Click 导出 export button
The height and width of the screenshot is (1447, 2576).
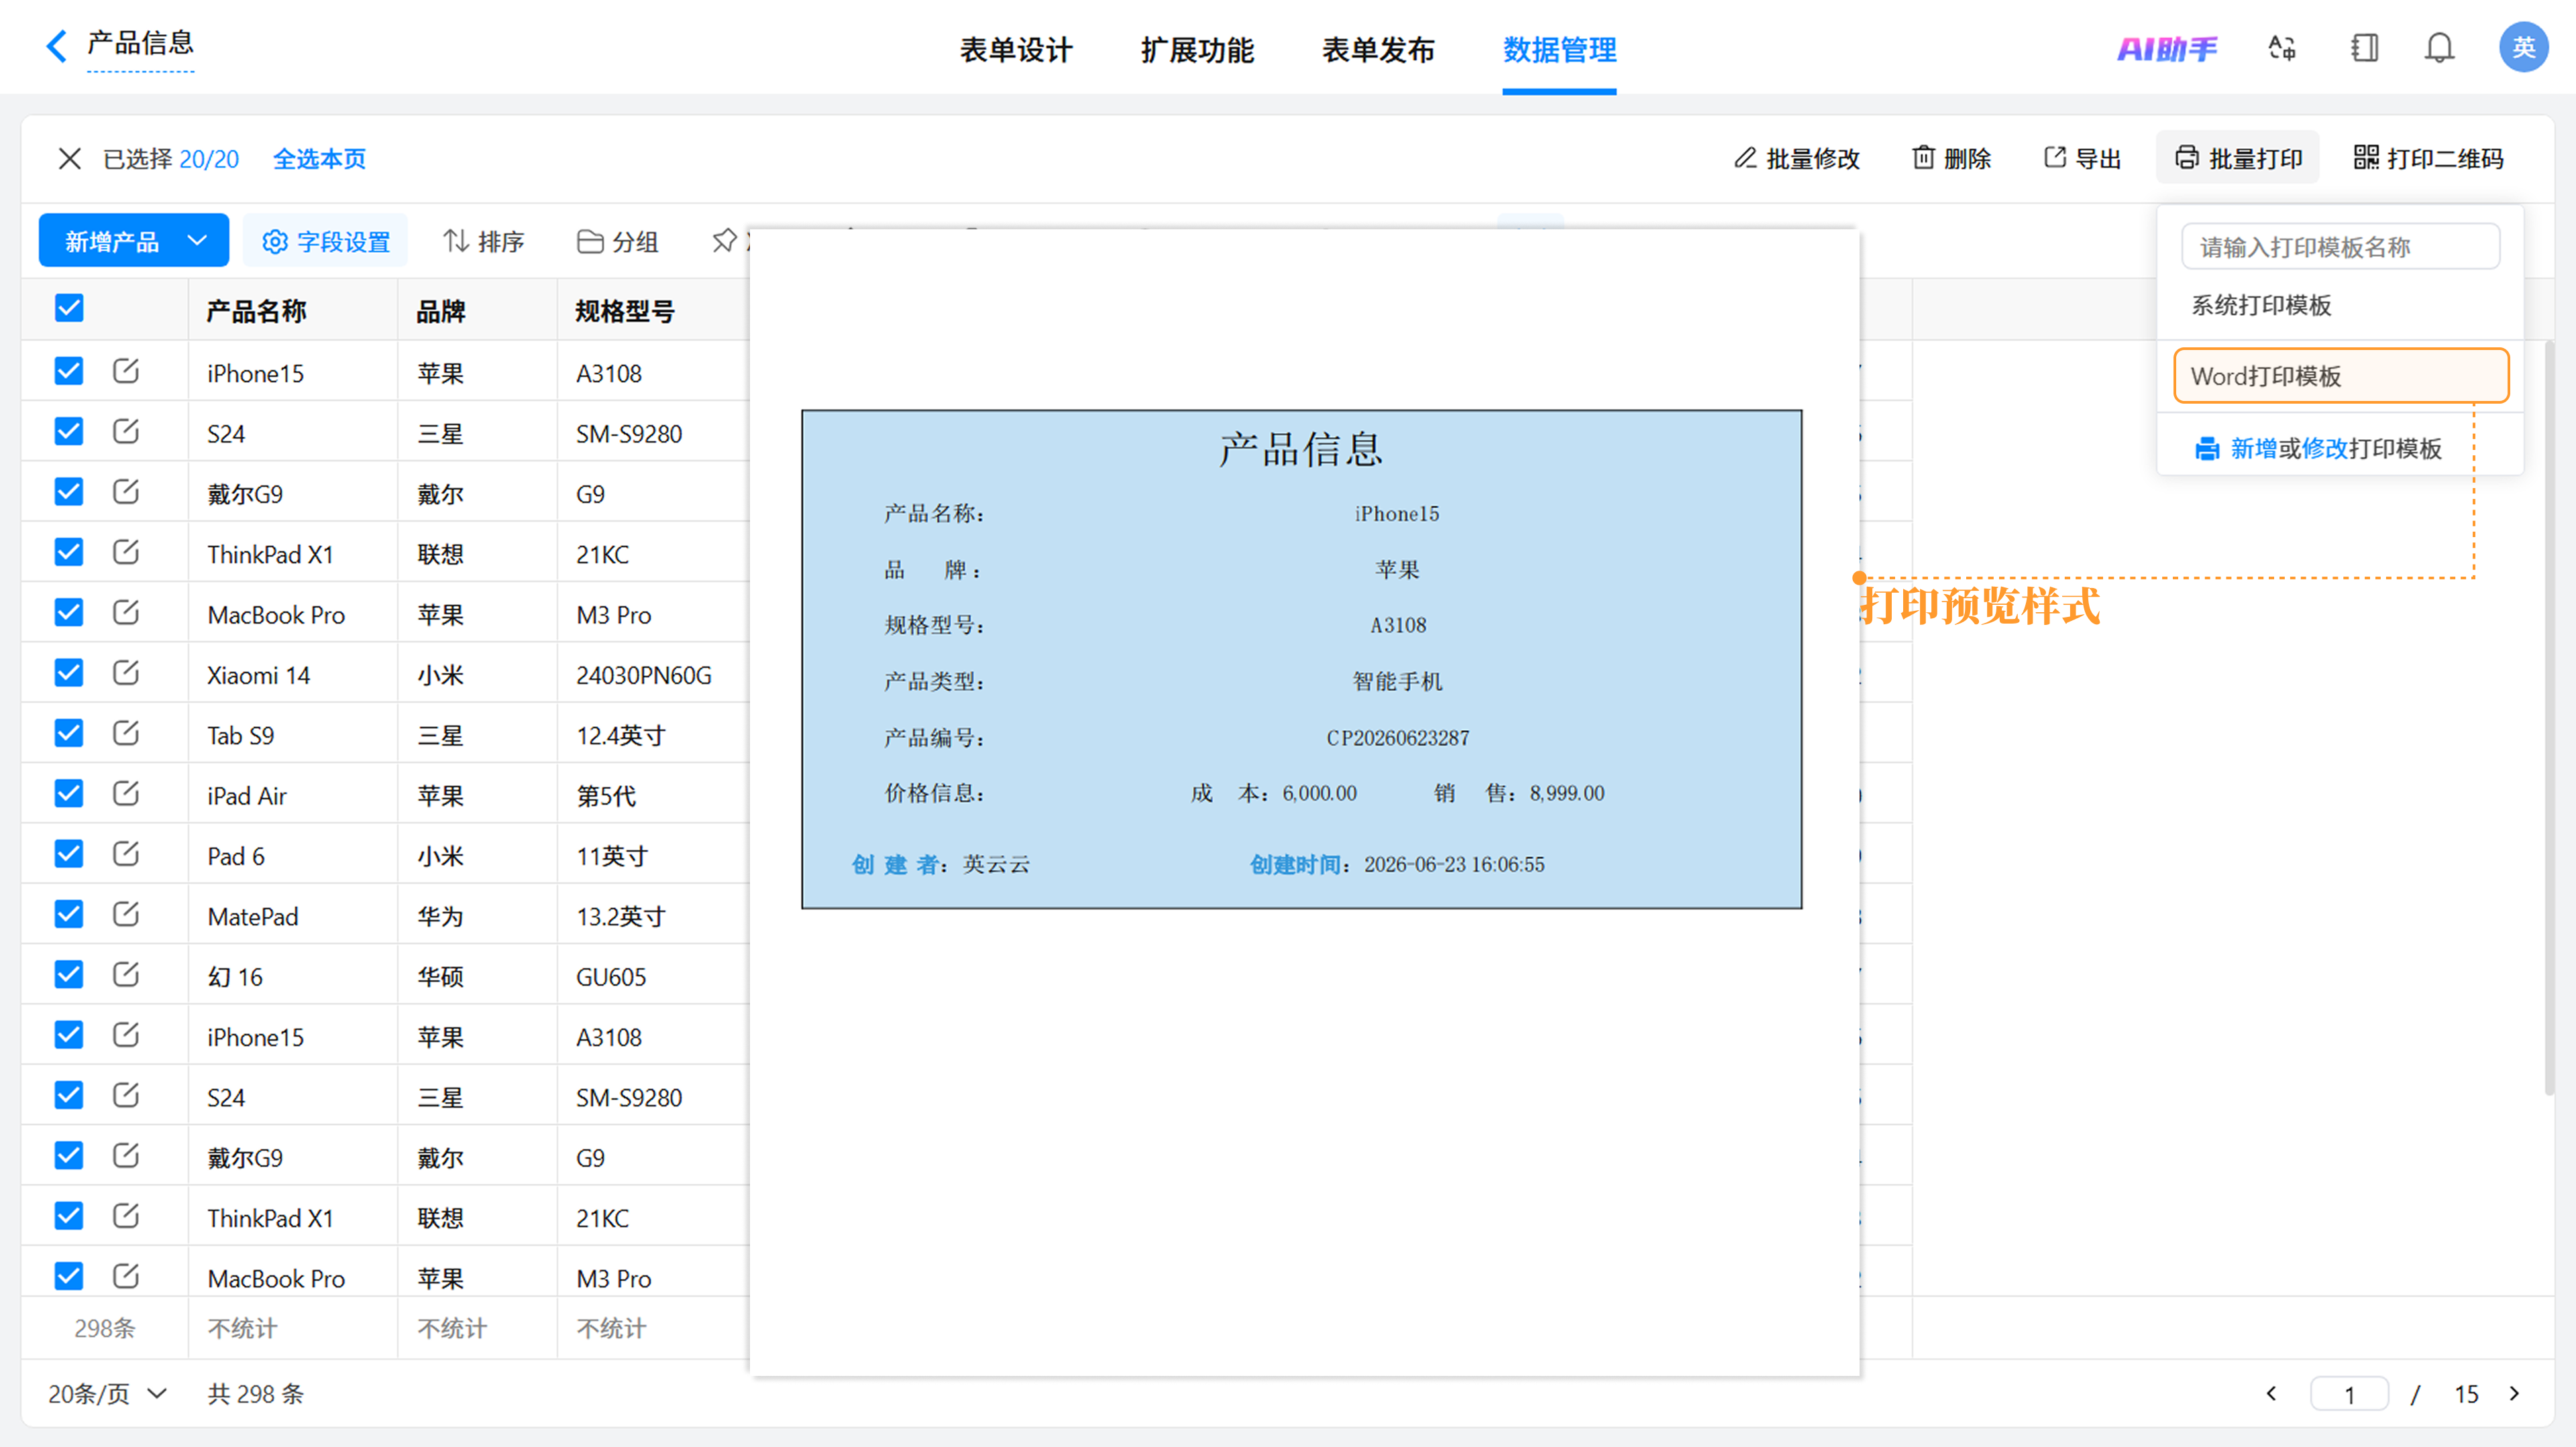coord(2082,158)
